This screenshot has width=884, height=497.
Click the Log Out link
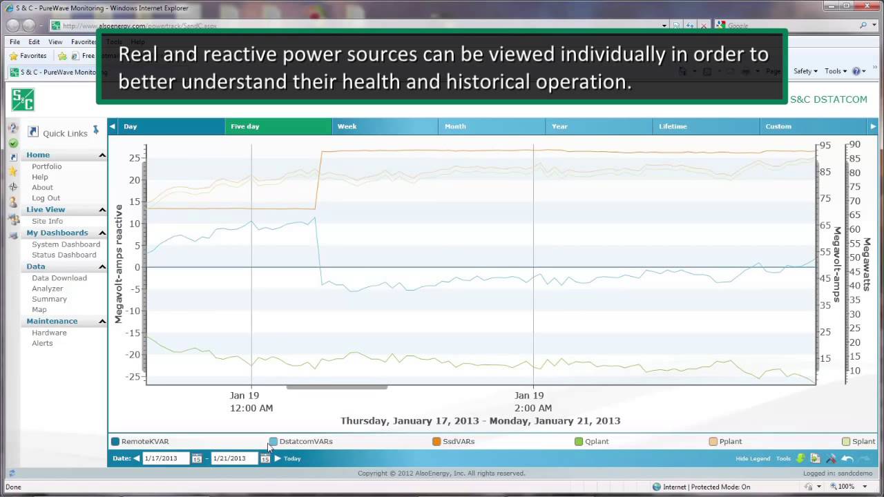pyautogui.click(x=46, y=198)
